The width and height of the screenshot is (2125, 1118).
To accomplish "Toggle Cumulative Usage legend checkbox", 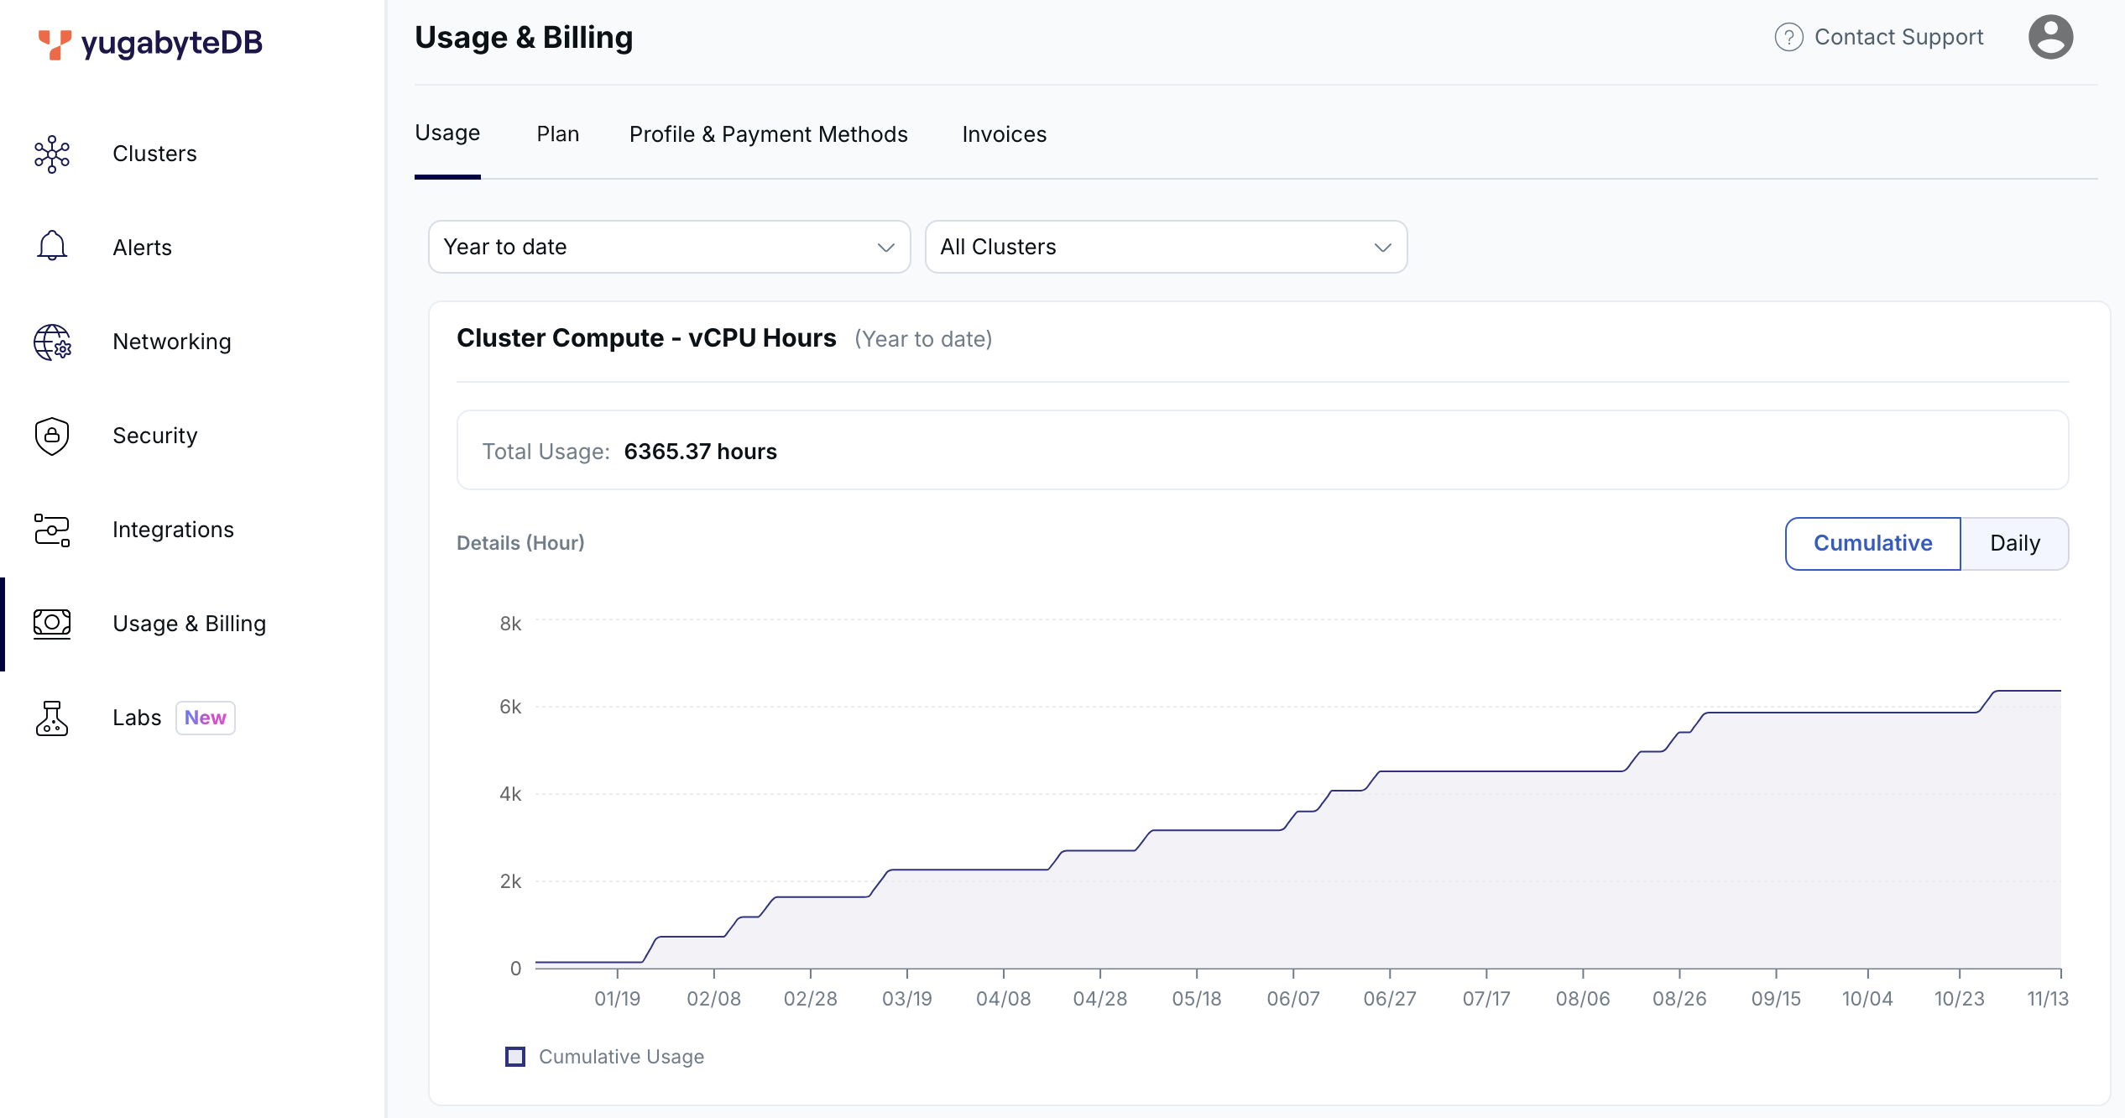I will [x=514, y=1056].
